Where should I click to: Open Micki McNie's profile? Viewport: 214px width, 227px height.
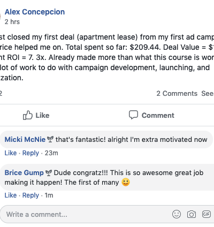coord(25,139)
